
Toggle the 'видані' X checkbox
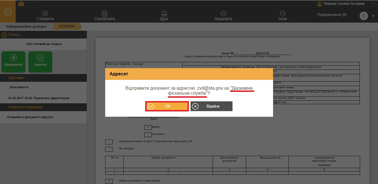tap(148, 127)
